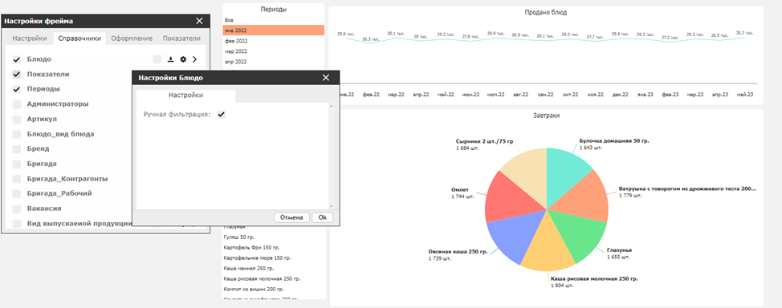Click the scrollbar in Настройки Блюдо dialog
Screen dimensions: 782x308
tap(330, 156)
